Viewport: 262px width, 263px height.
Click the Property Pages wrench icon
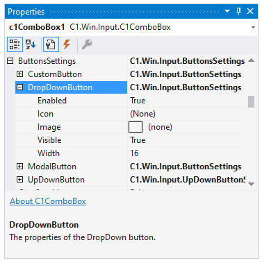87,44
